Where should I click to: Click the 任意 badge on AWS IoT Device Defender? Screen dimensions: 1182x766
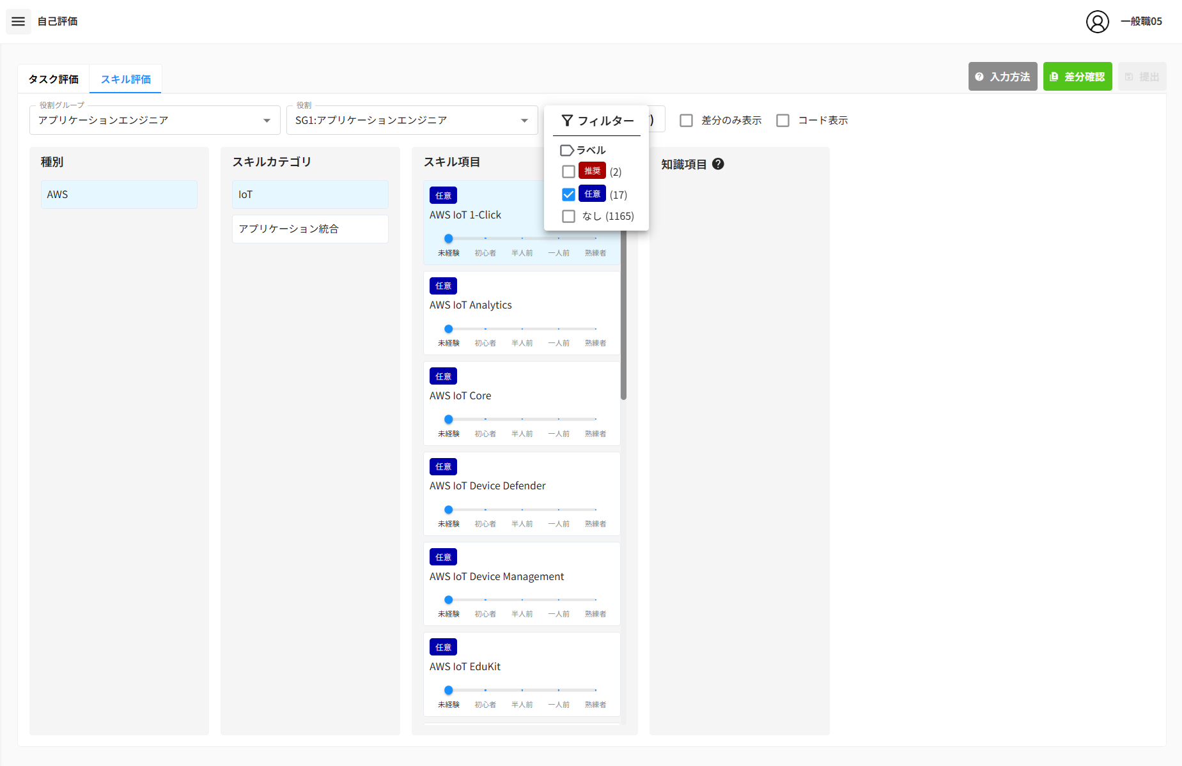click(443, 466)
